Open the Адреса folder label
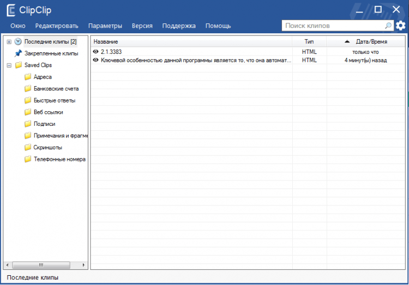 (x=43, y=77)
